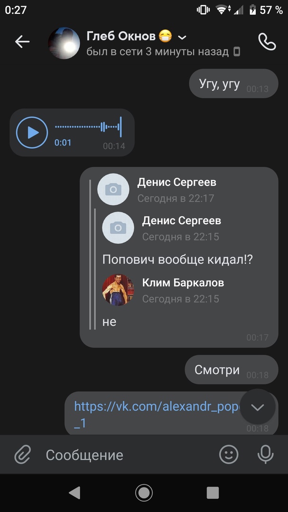Tap the Android home navigation button
The height and width of the screenshot is (512, 288).
[144, 493]
